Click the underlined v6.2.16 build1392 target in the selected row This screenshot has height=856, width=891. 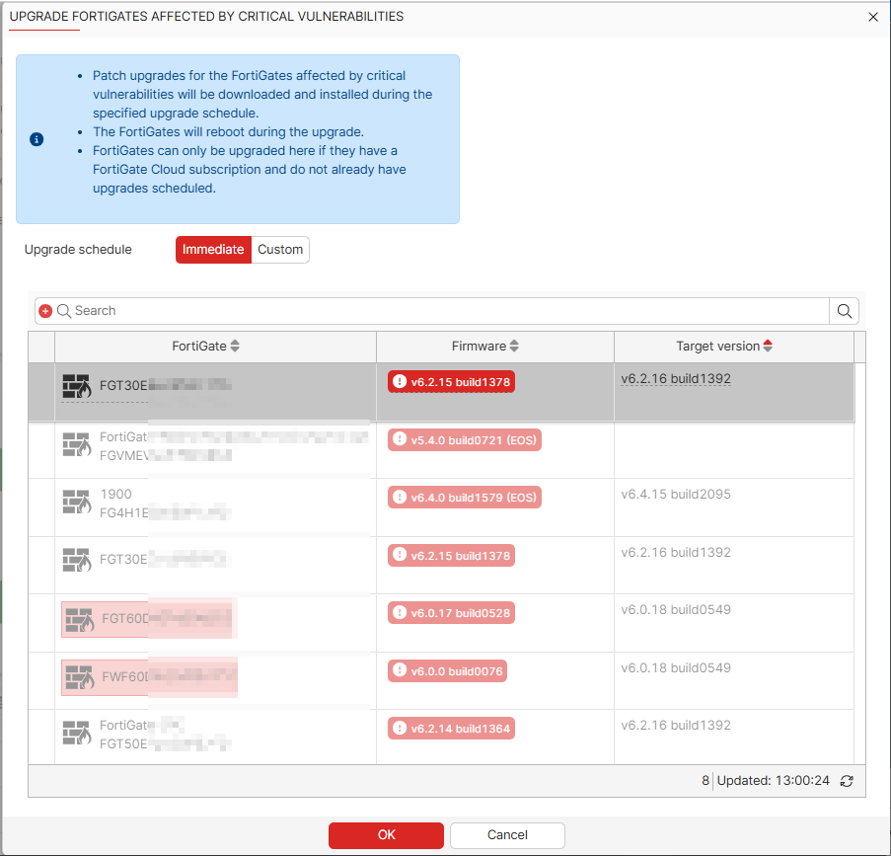(x=676, y=379)
